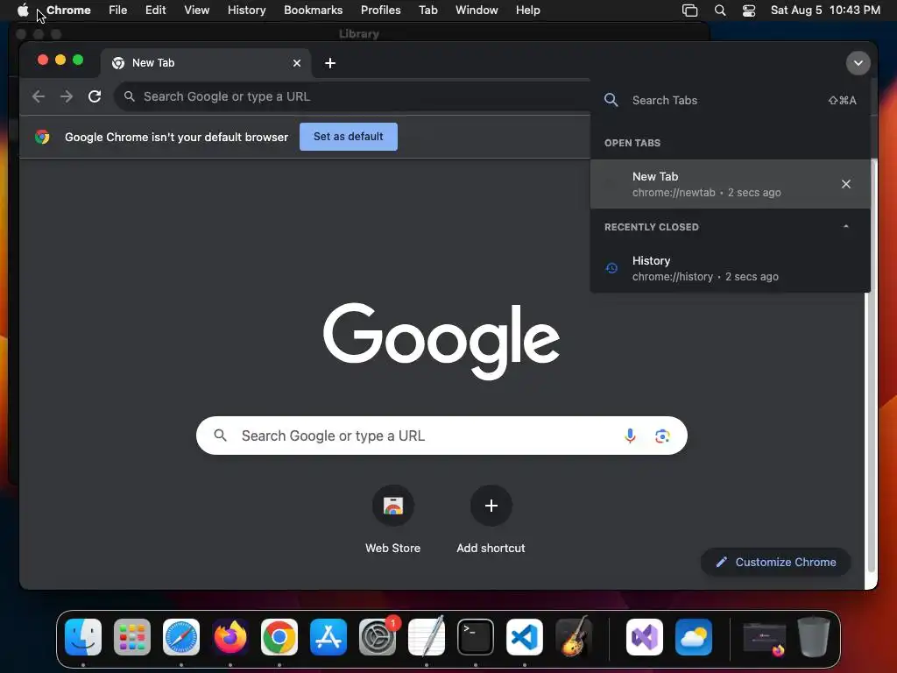Click the Google search box on page
This screenshot has width=897, height=673.
441,436
